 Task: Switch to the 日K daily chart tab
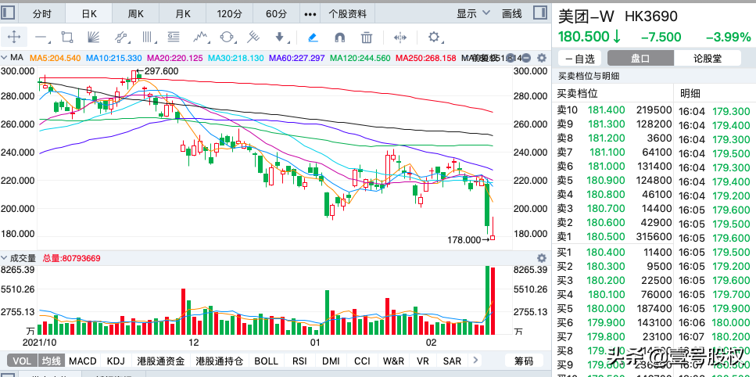coord(88,14)
